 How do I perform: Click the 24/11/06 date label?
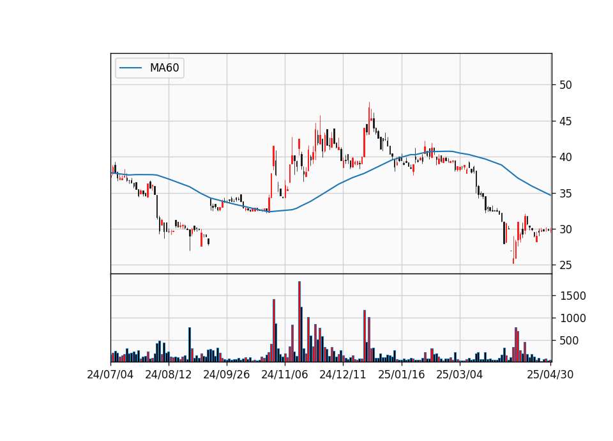(x=285, y=375)
